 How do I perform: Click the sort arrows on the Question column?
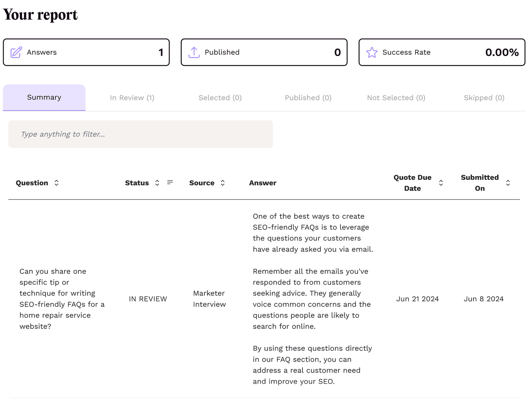(x=56, y=183)
